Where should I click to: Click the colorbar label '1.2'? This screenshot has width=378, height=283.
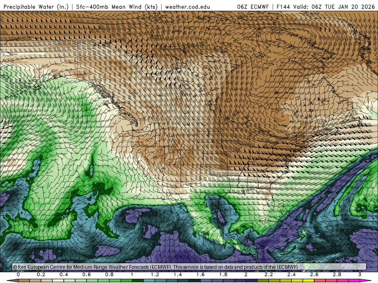click(155, 275)
